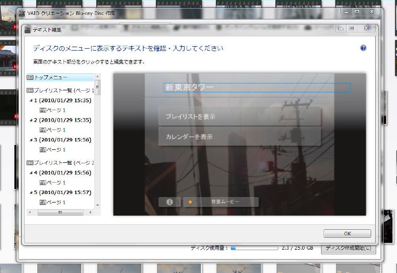Click the テキスト編集 title bar clapperboard icon
The height and width of the screenshot is (273, 397).
(27, 30)
